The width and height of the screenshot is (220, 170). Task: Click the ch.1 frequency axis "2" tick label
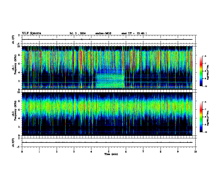pyautogui.click(x=19, y=81)
